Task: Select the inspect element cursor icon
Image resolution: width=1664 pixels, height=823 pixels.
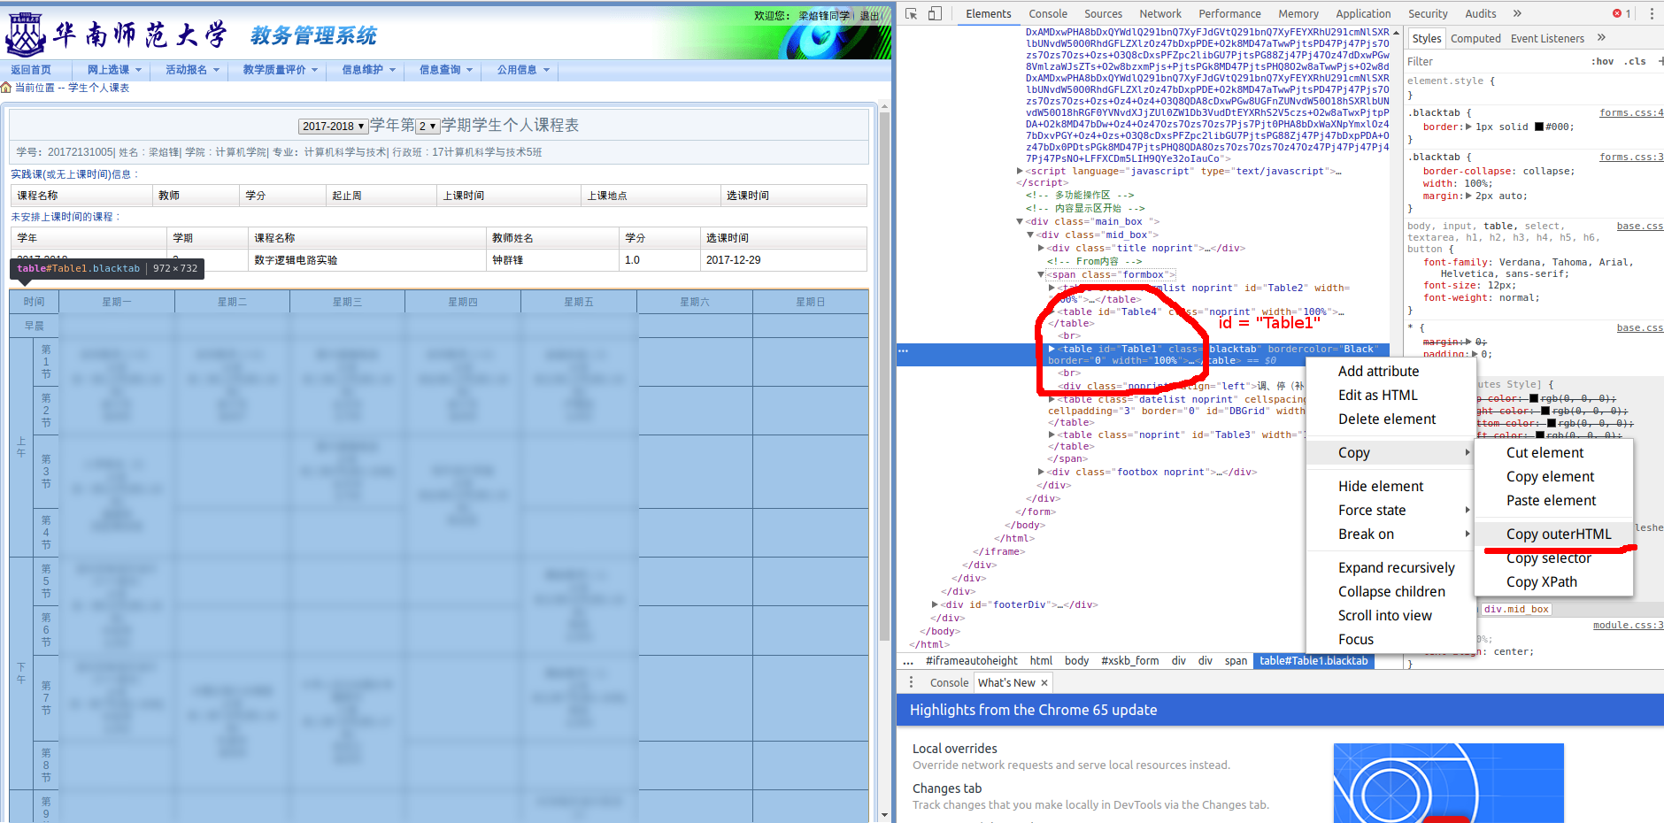Action: (x=911, y=13)
